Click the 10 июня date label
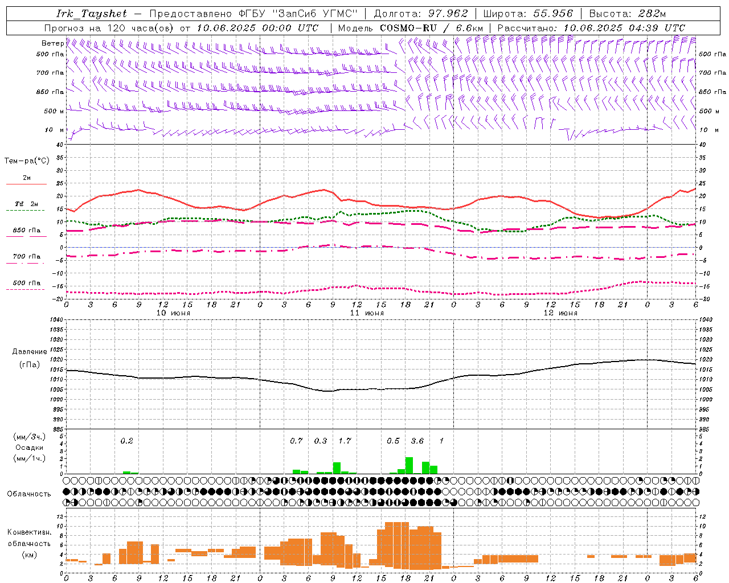Screen dimensions: 729x583 click(173, 313)
